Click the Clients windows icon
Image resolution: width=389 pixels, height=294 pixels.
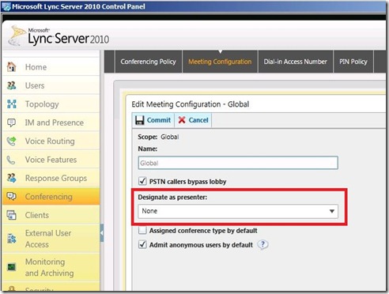tap(11, 215)
